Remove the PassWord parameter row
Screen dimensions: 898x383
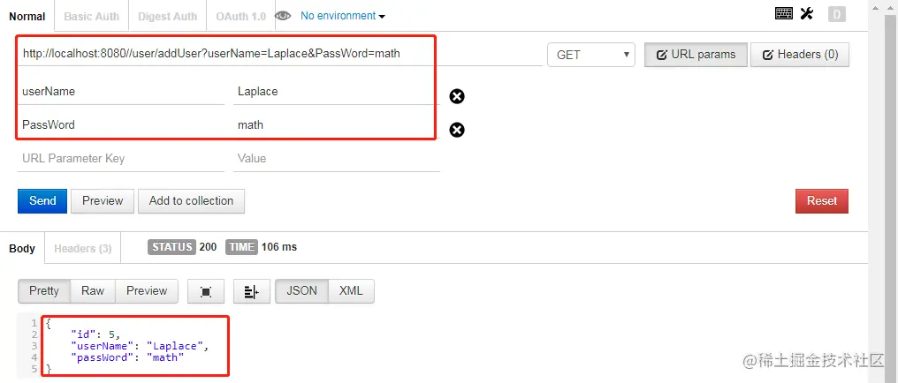tap(456, 131)
